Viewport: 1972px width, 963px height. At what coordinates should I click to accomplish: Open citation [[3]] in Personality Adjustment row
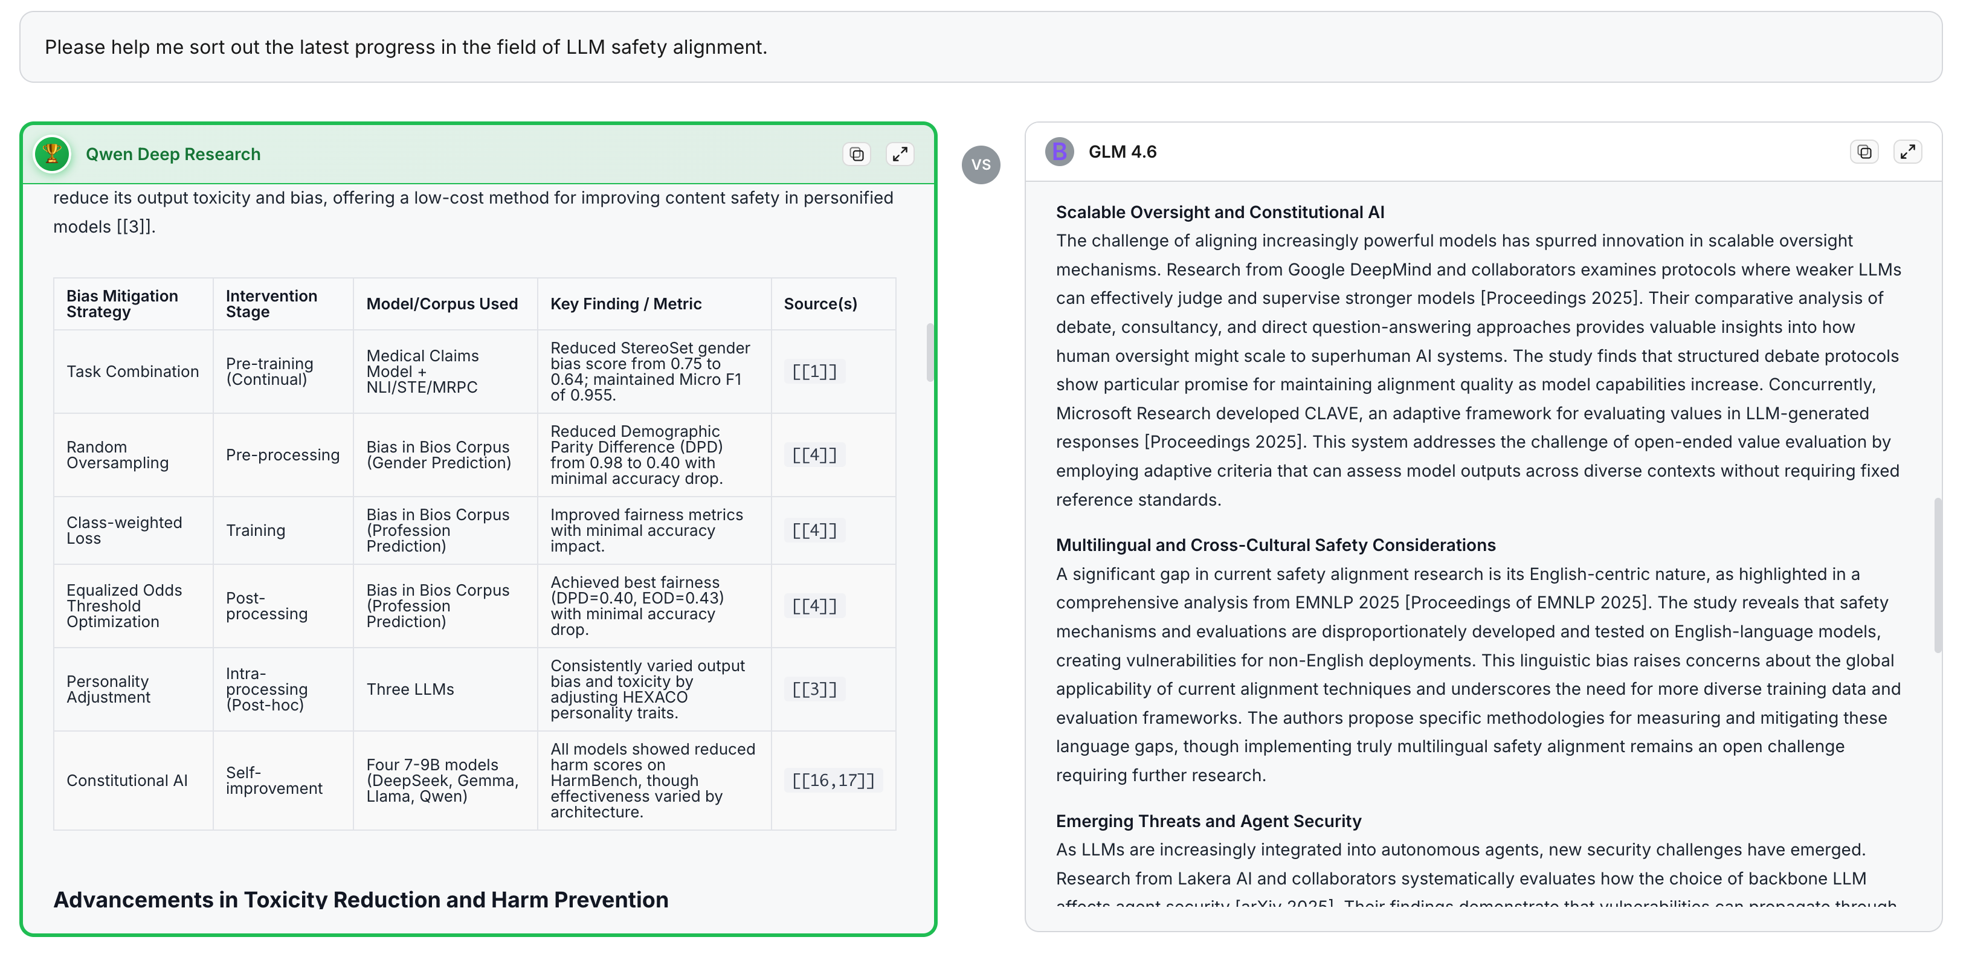[814, 690]
